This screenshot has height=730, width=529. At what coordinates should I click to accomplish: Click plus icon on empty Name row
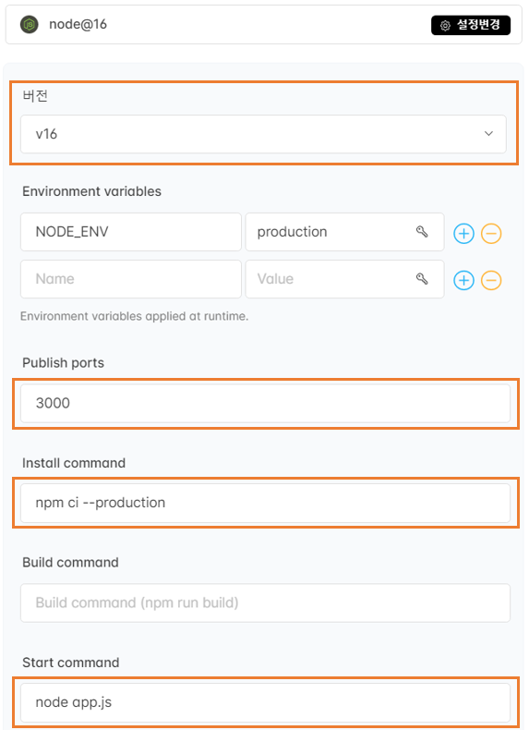click(463, 280)
